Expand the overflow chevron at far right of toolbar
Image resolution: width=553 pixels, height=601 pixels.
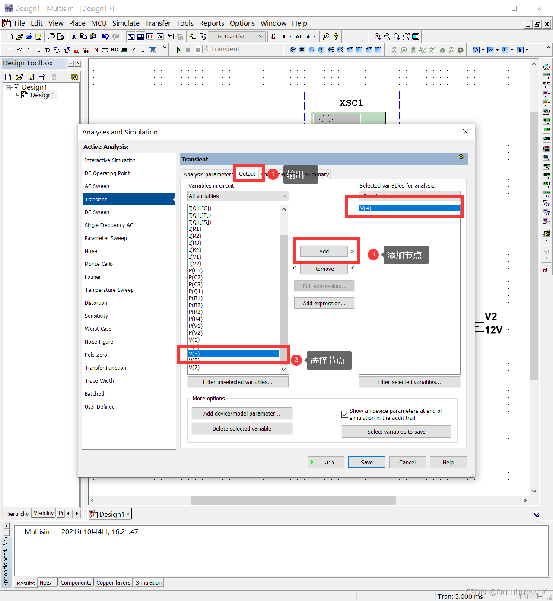click(x=548, y=48)
